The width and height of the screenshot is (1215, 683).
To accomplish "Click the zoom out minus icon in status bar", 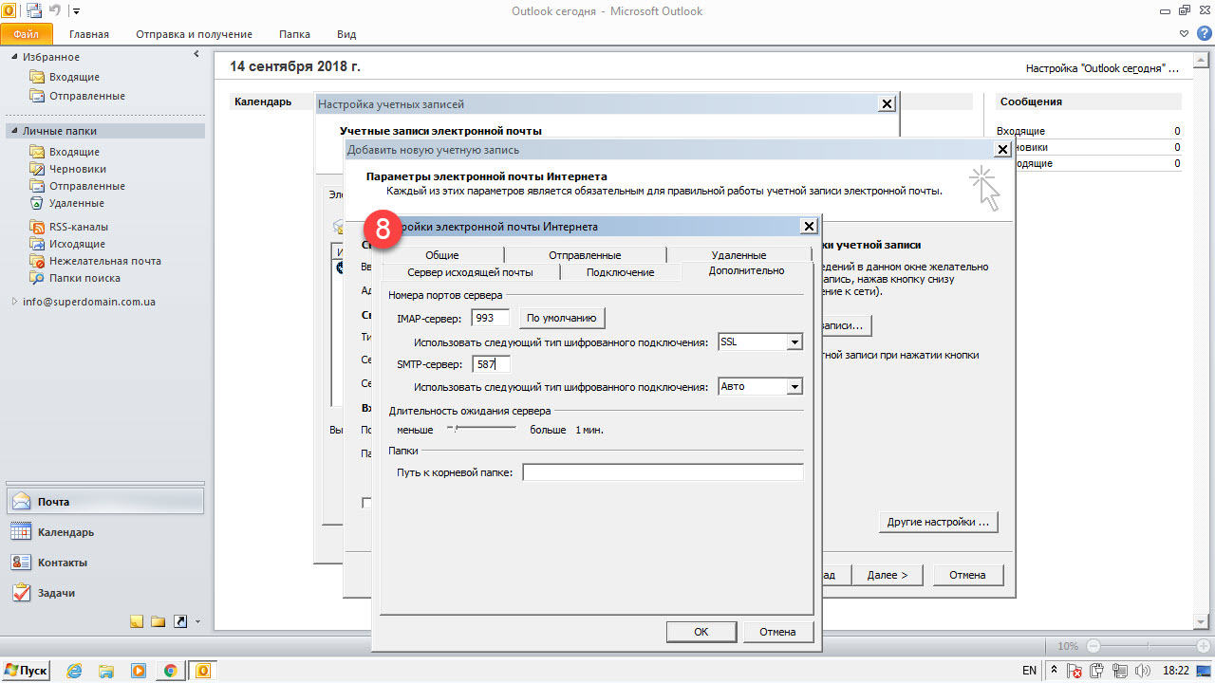I will click(x=1093, y=645).
